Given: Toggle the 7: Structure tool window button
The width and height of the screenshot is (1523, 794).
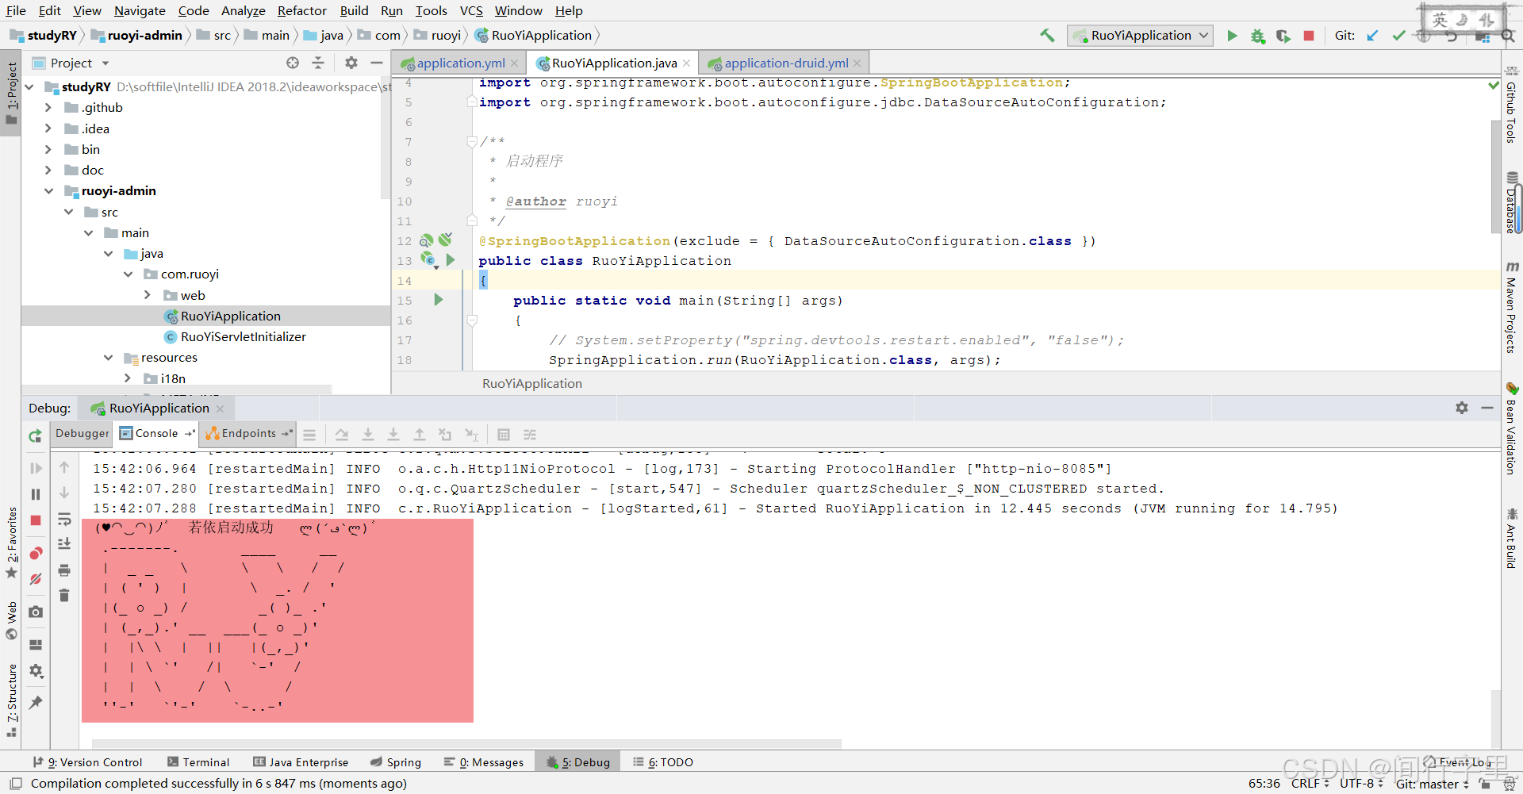Looking at the screenshot, I should [11, 700].
